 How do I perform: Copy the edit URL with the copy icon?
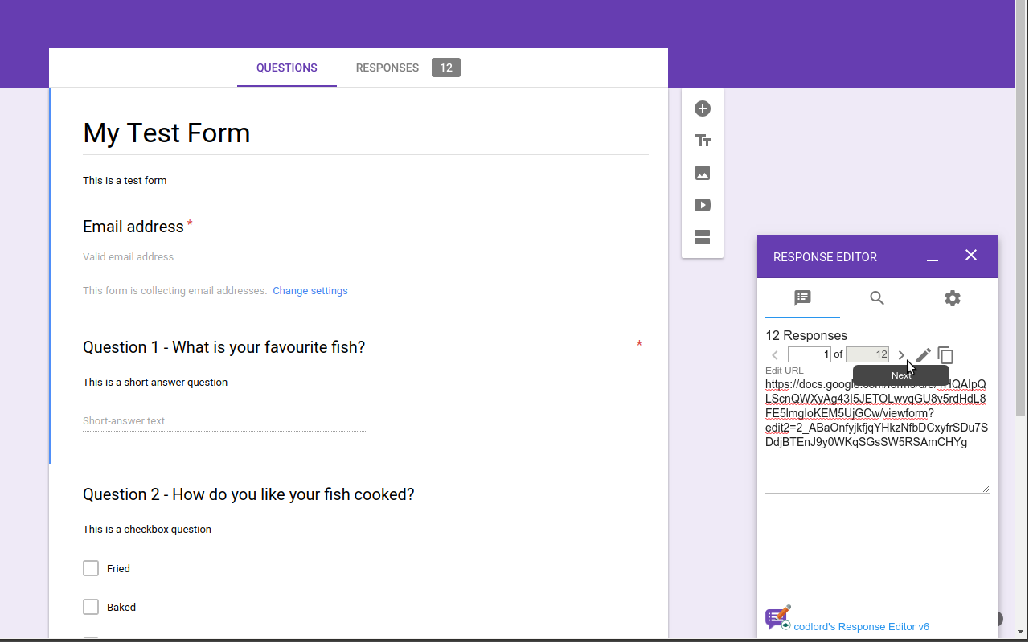click(946, 355)
